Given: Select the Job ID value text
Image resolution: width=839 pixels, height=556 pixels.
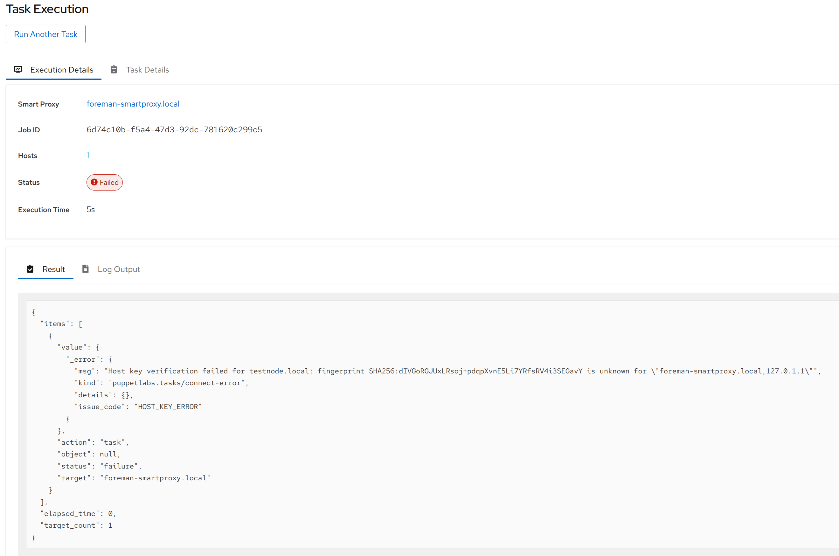Looking at the screenshot, I should point(174,129).
